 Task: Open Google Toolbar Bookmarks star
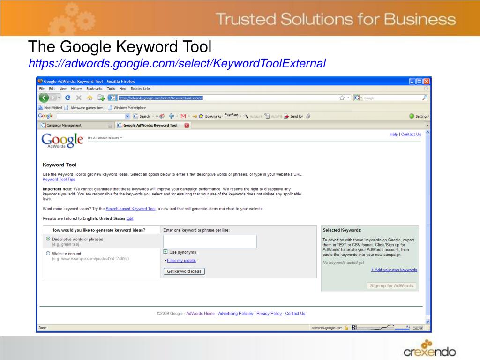coord(201,116)
